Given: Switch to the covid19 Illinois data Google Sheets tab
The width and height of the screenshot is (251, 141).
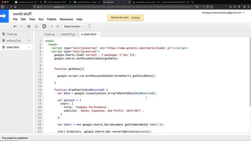Looking at the screenshot, I should pyautogui.click(x=87, y=2).
